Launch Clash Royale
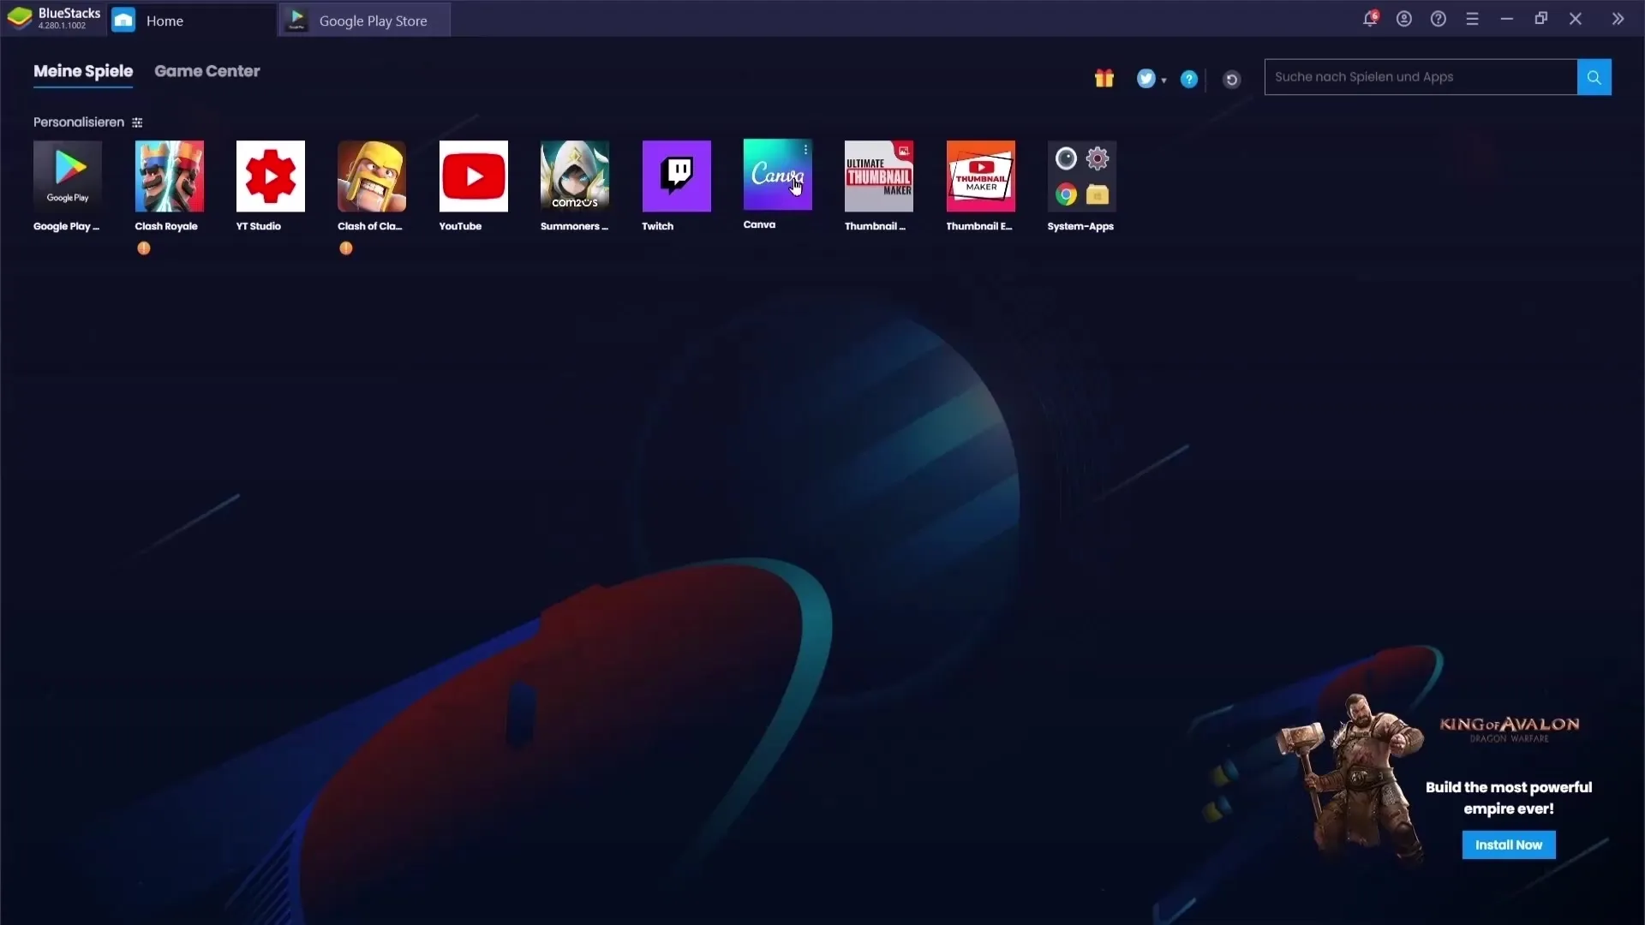This screenshot has height=925, width=1645. (169, 176)
